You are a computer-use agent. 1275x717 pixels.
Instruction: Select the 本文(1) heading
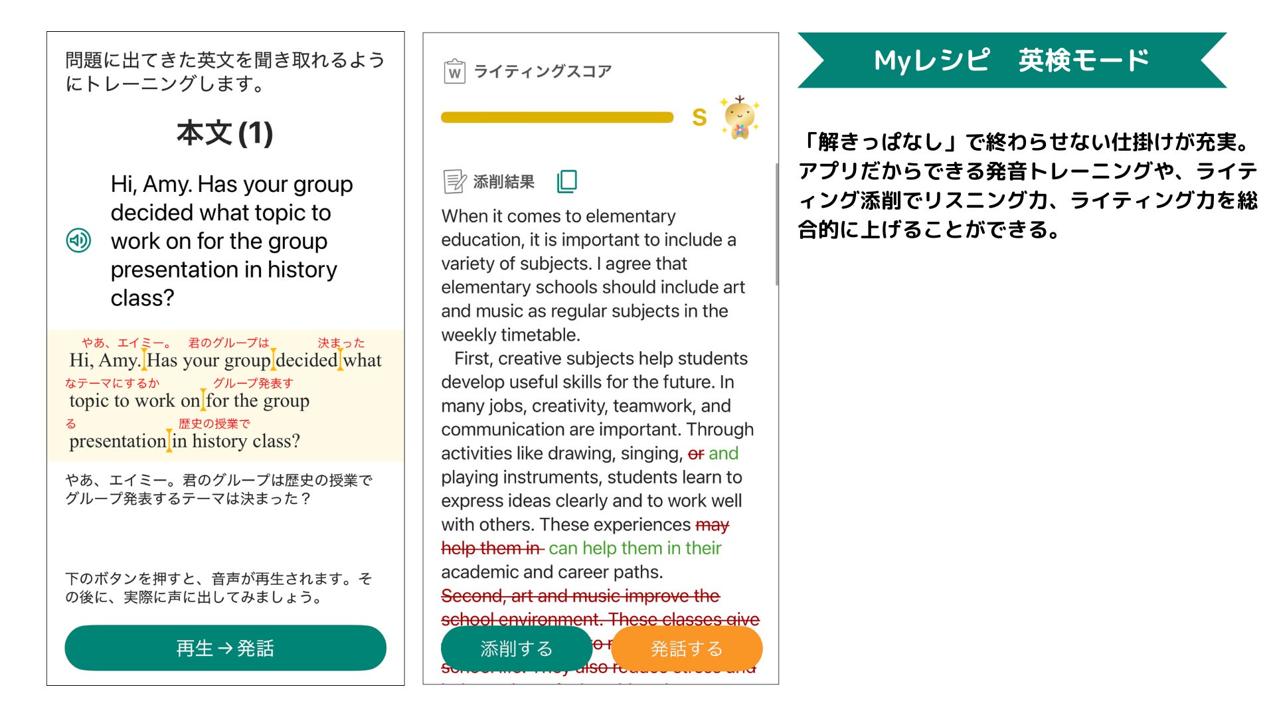(x=225, y=133)
